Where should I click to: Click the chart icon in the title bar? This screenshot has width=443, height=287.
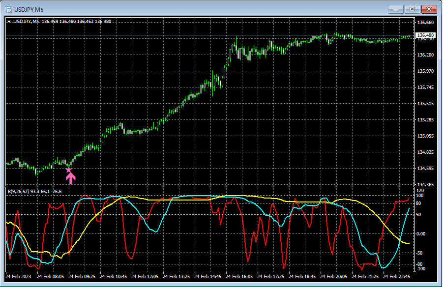(x=8, y=9)
